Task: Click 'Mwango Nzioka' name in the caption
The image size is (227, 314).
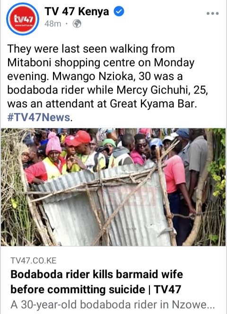Action: (x=93, y=76)
